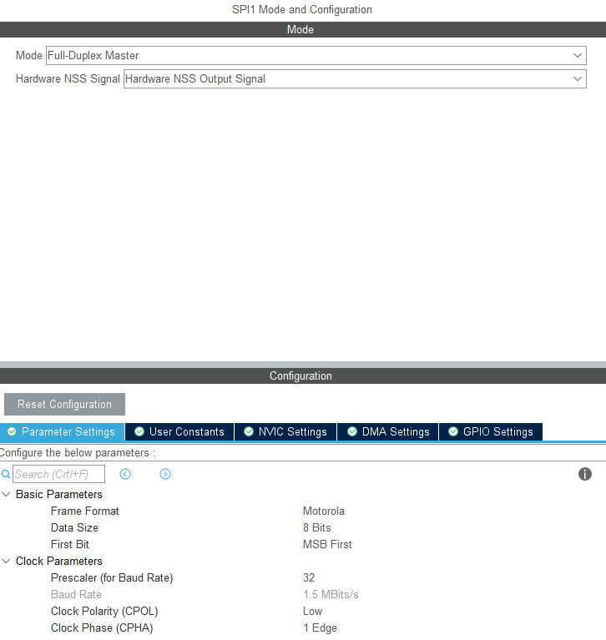This screenshot has height=640, width=606.
Task: Switch to the Parameter Settings tab
Action: pos(62,432)
